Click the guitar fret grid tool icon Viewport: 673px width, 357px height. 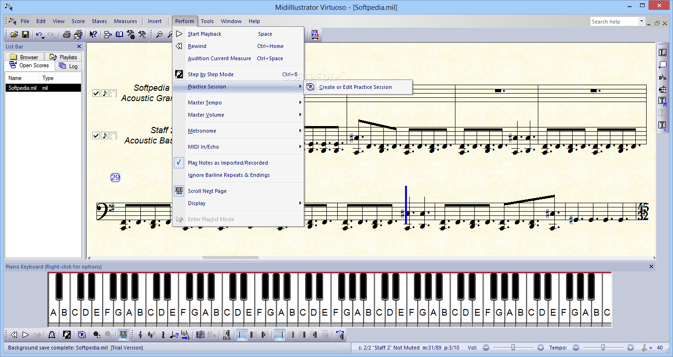pyautogui.click(x=663, y=89)
